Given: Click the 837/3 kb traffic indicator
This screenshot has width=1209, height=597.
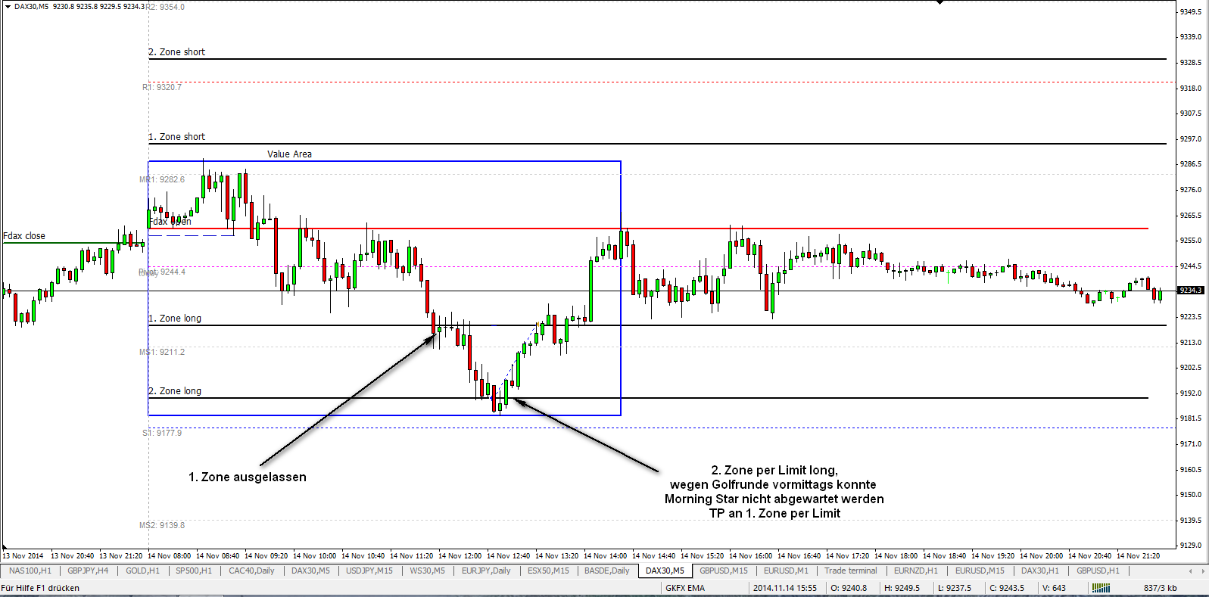Looking at the screenshot, I should point(1160,588).
